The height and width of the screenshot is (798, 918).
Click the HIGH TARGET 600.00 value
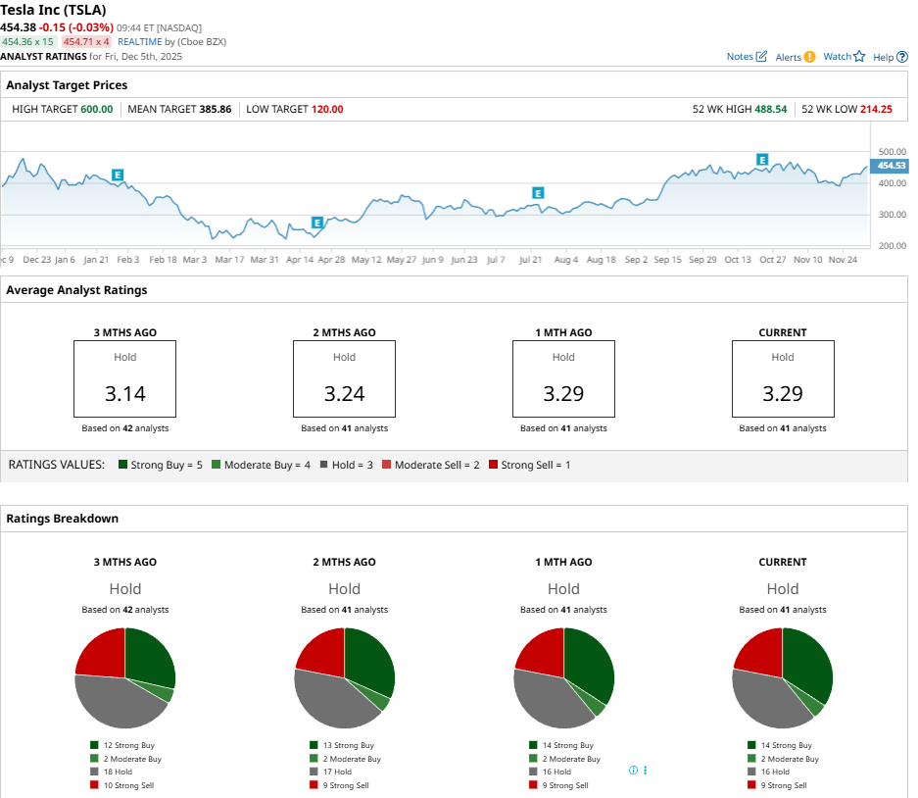tap(97, 109)
